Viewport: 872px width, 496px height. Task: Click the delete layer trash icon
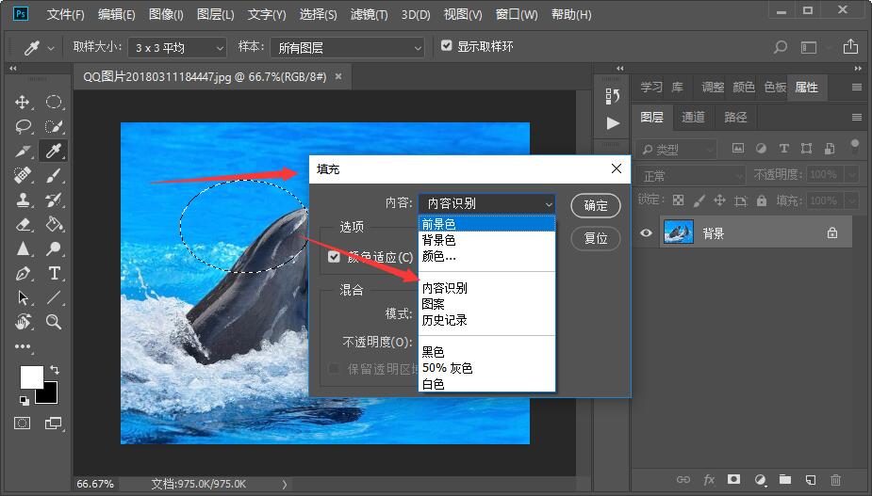point(835,479)
